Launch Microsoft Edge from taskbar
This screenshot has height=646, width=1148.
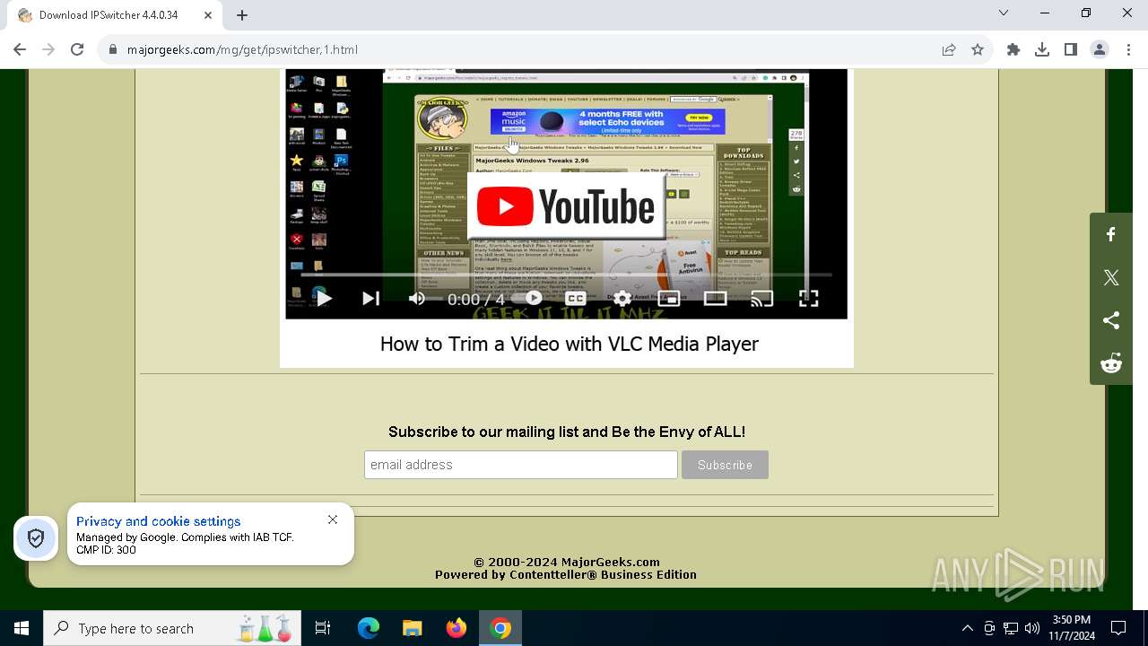(x=369, y=628)
